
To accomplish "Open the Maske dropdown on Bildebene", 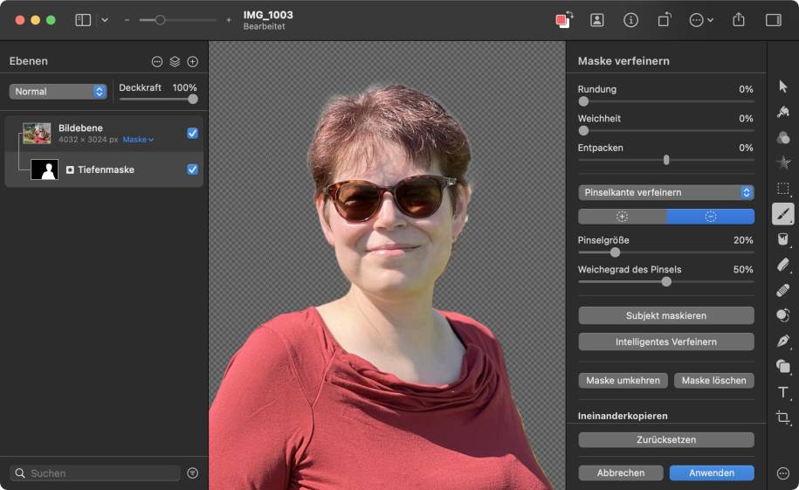I will (x=138, y=139).
